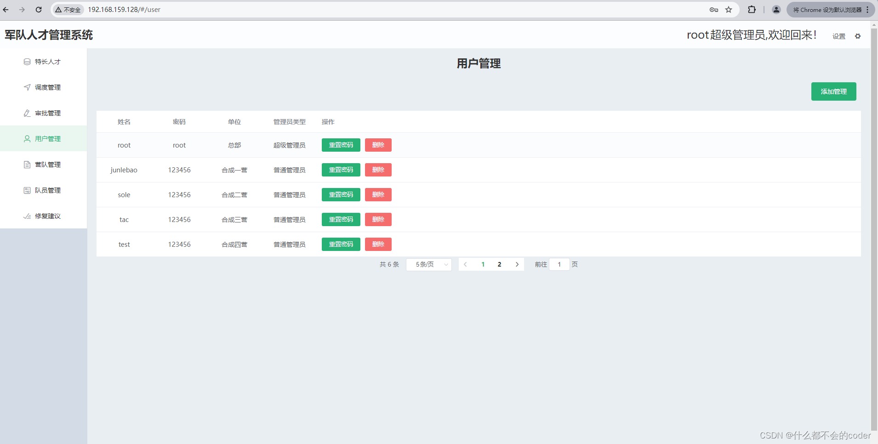Delete the sole user row

coord(378,195)
